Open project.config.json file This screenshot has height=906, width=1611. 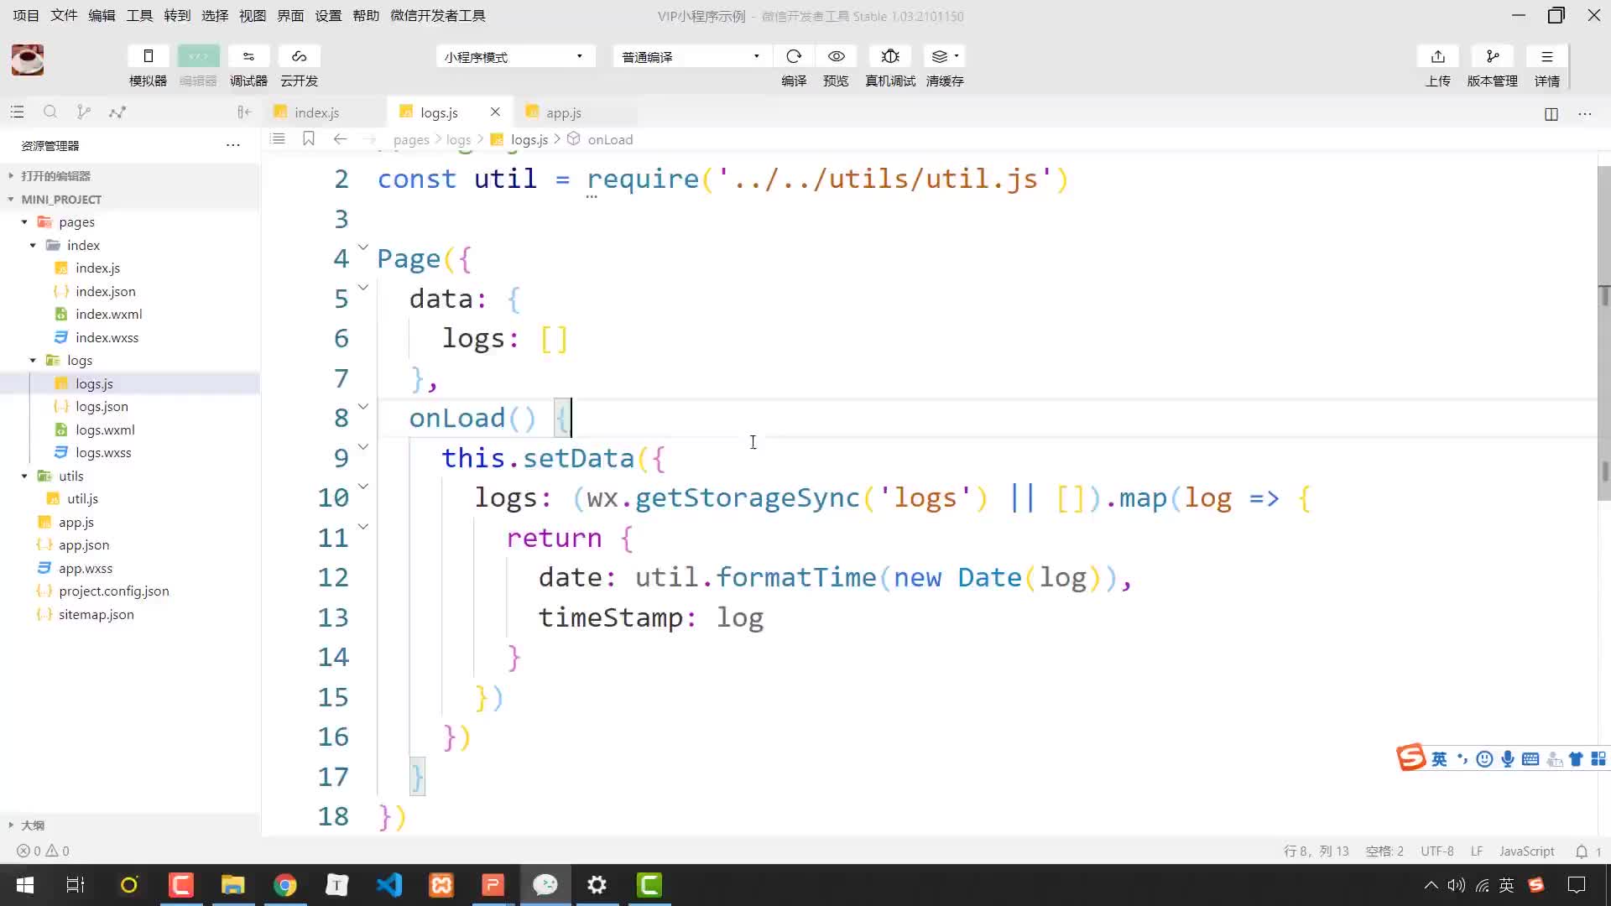tap(113, 591)
